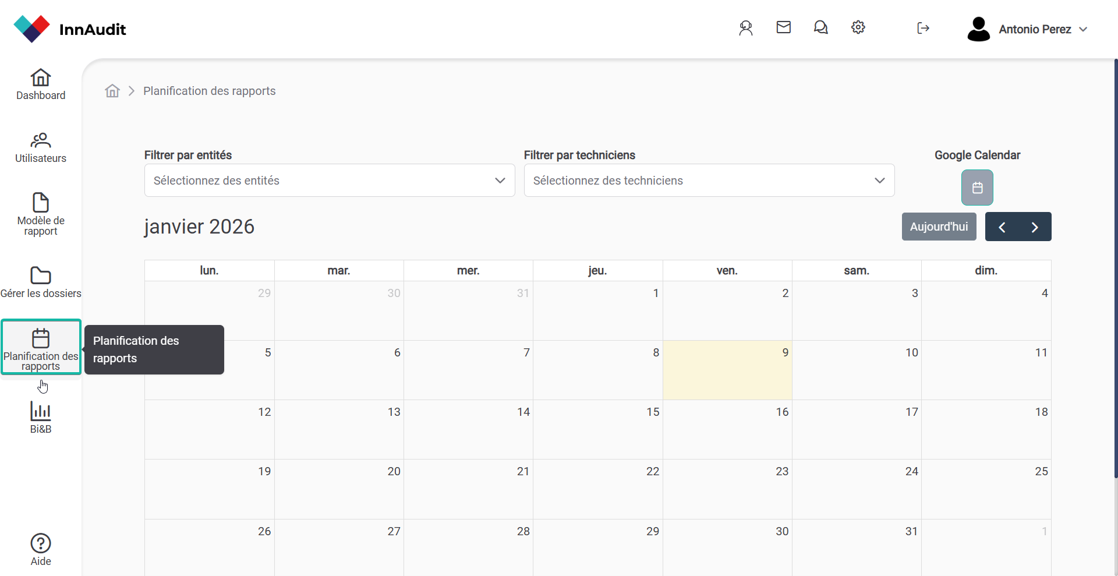Open the Dashboard from the sidebar
Screen dimensions: 1118x576
click(41, 84)
